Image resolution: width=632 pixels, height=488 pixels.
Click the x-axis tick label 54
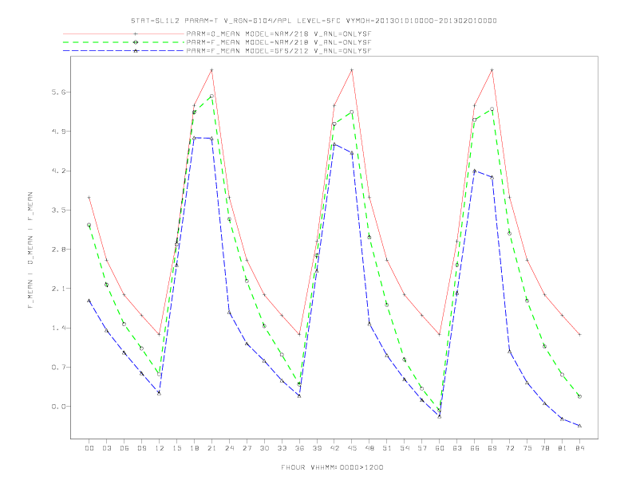405,448
